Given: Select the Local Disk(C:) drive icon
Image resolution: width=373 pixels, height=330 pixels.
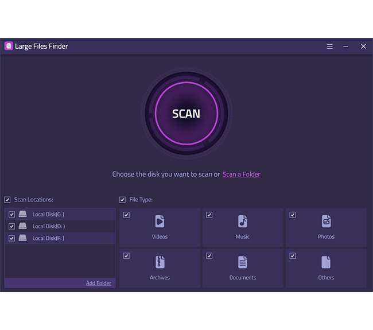Looking at the screenshot, I should click(x=22, y=214).
